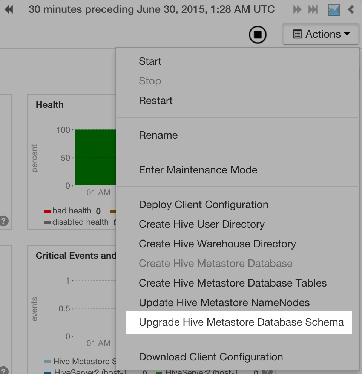Viewport: 362px width, 374px height.
Task: Toggle the Actions dropdown button
Action: click(x=321, y=34)
